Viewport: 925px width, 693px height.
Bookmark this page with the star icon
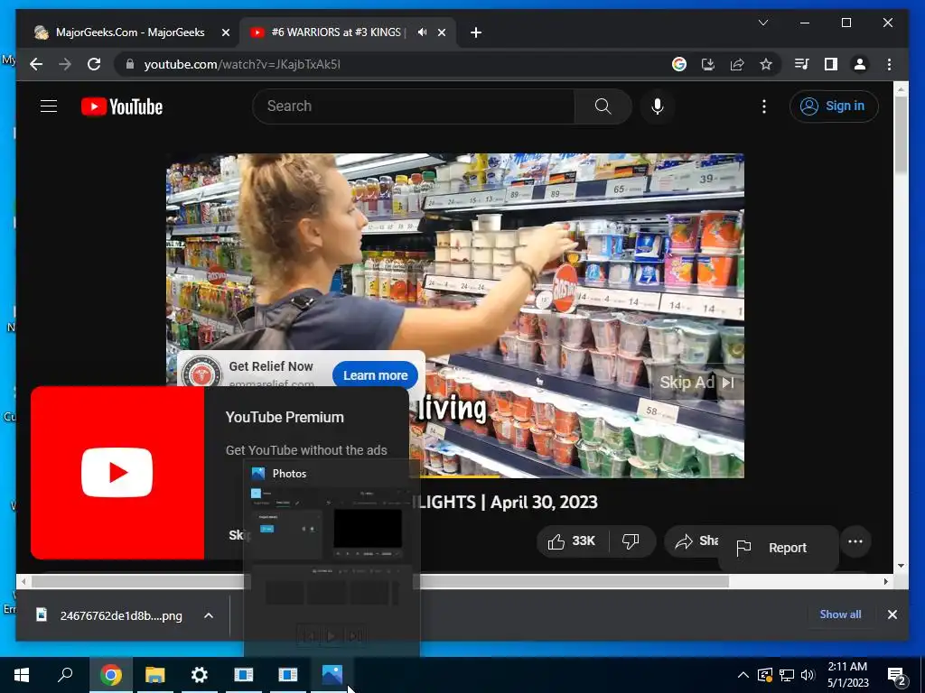click(766, 64)
